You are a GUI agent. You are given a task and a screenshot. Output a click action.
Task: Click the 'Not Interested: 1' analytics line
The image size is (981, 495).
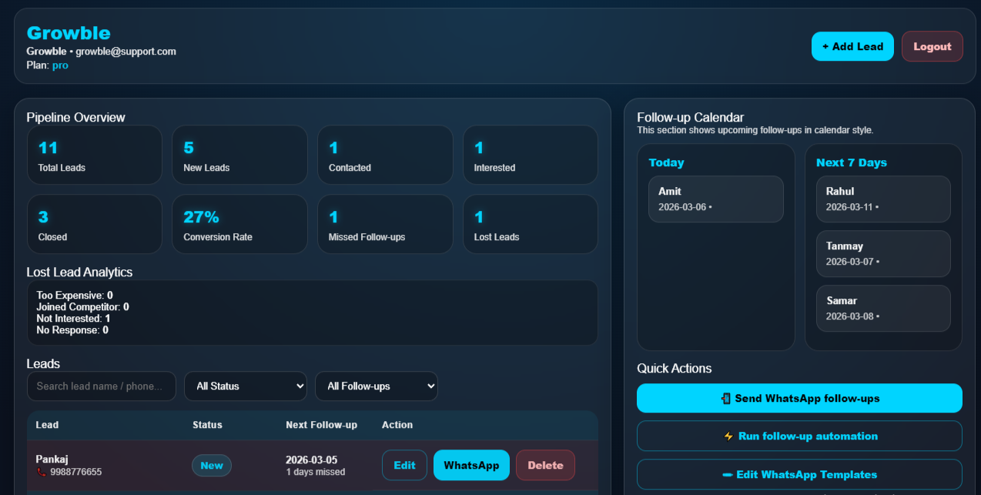(x=73, y=318)
